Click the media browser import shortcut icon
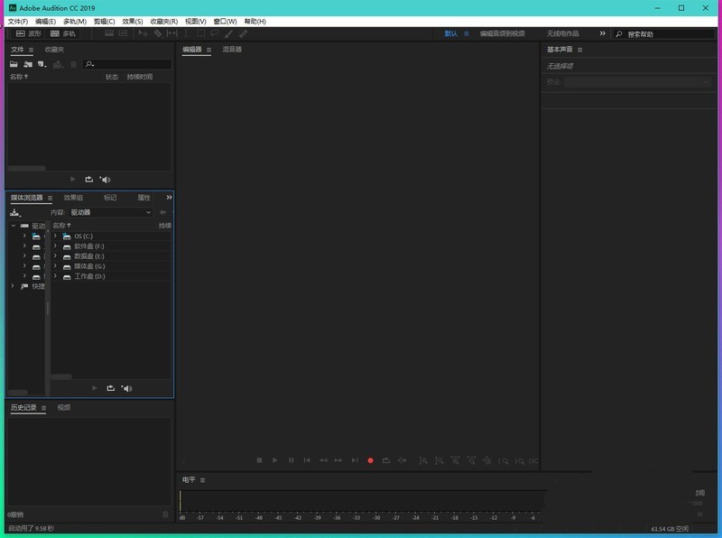 14,212
